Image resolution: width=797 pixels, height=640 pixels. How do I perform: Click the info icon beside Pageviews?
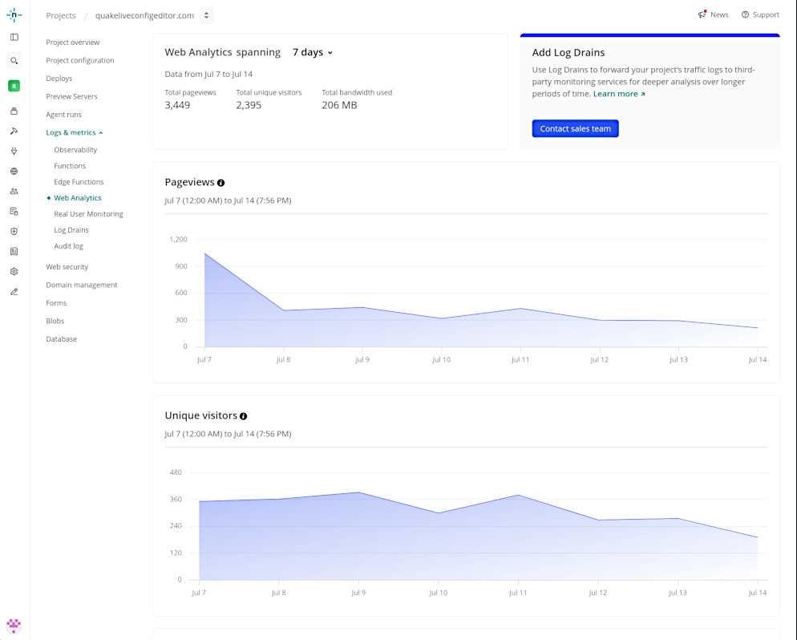[x=220, y=183]
